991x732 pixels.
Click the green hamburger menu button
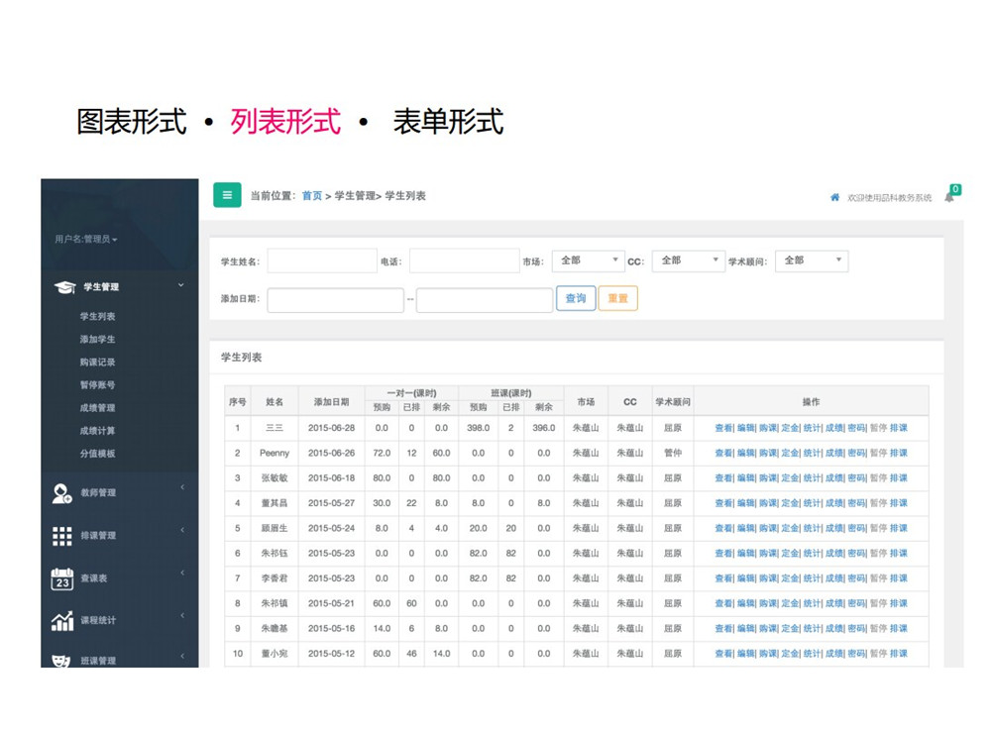click(x=227, y=195)
